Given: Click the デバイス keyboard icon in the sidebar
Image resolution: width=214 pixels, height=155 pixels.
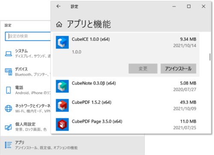Looking at the screenshot, I should pos(9,72).
